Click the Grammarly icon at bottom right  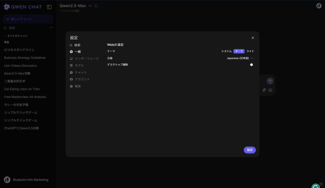(316, 186)
